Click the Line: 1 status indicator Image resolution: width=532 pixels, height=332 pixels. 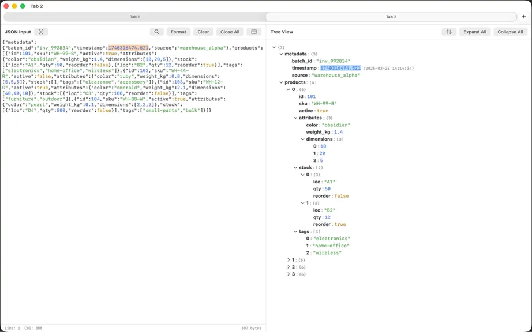pyautogui.click(x=12, y=328)
